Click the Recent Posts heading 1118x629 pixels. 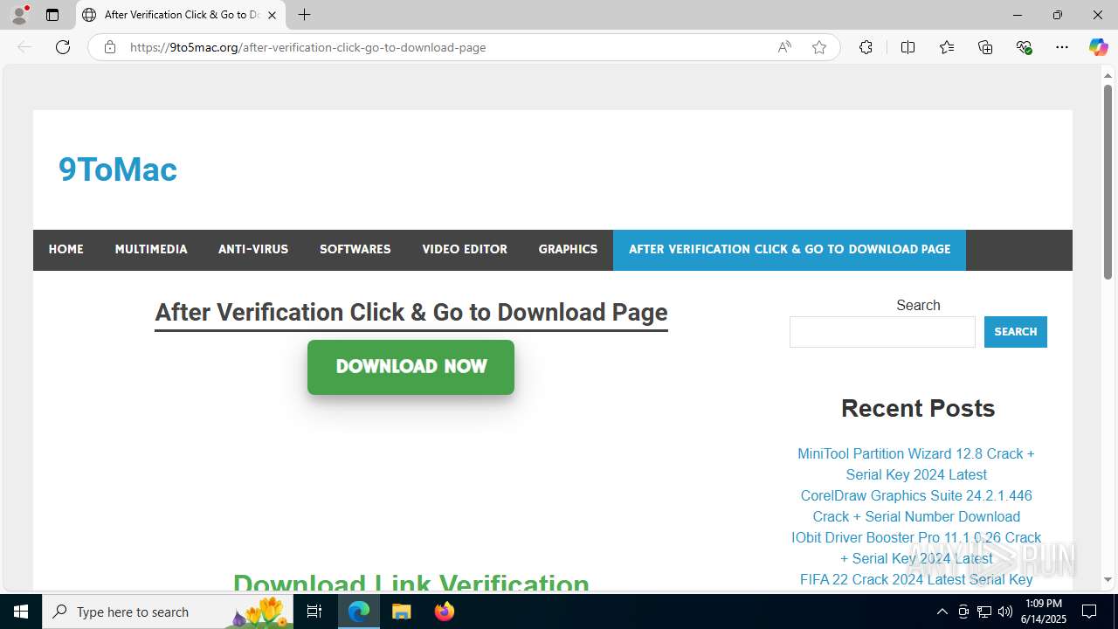(918, 408)
